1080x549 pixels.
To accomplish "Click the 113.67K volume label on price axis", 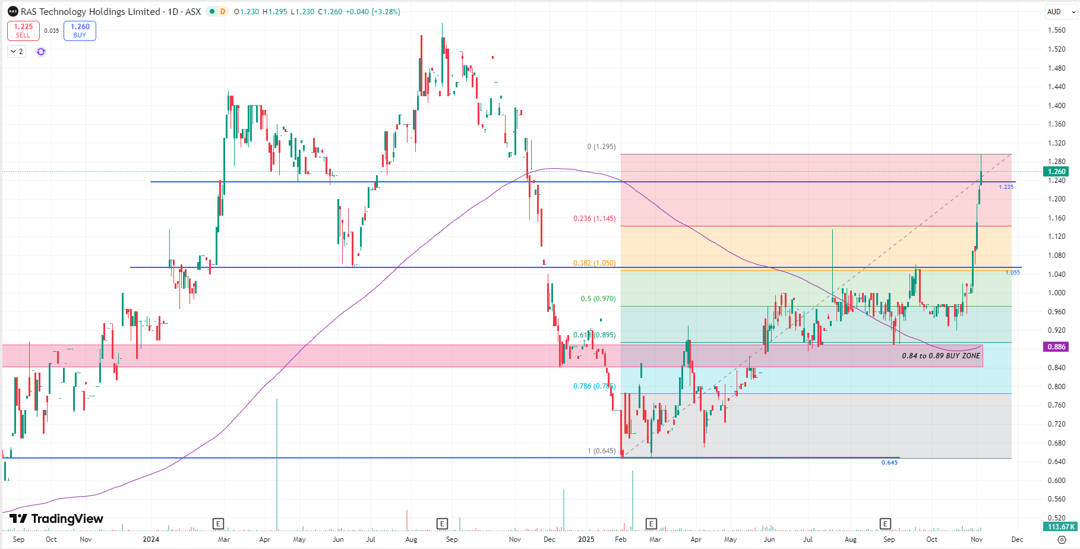I will click(x=1060, y=527).
